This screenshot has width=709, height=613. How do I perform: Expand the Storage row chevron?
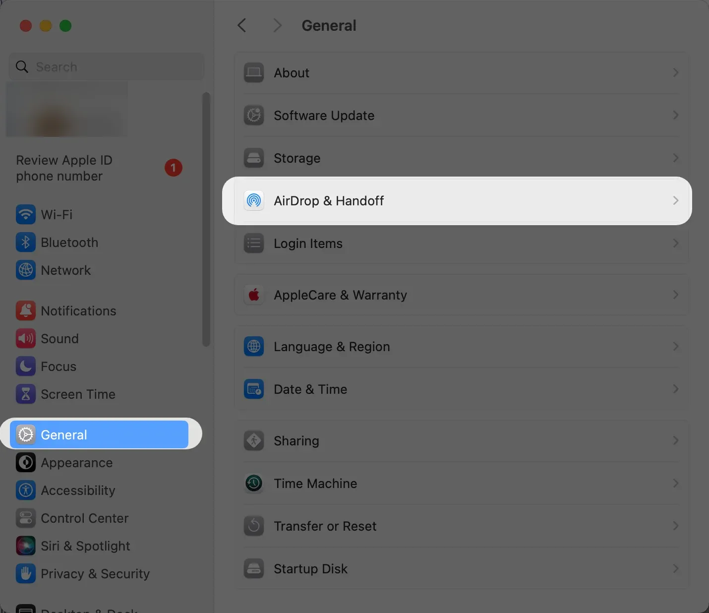pos(676,158)
